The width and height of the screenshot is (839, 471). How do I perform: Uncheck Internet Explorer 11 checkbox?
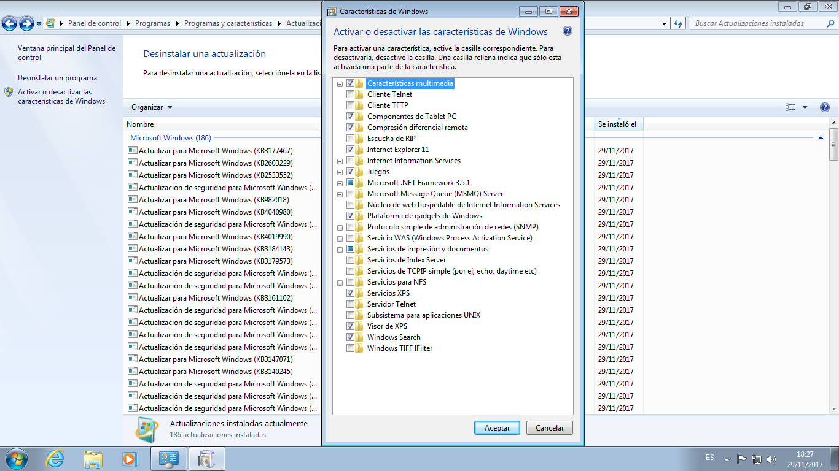tap(350, 150)
